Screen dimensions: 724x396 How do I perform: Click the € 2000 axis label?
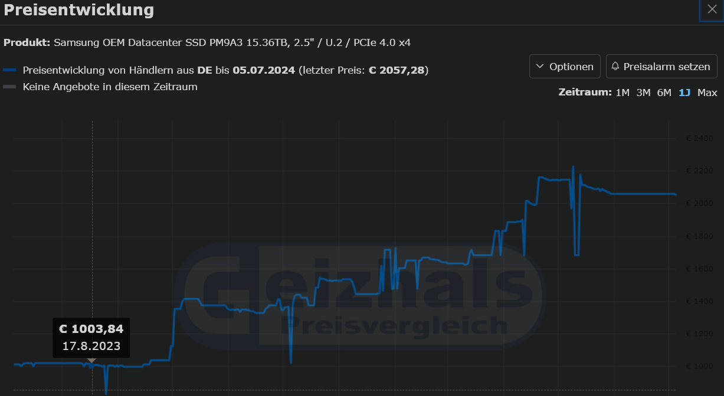tap(700, 203)
